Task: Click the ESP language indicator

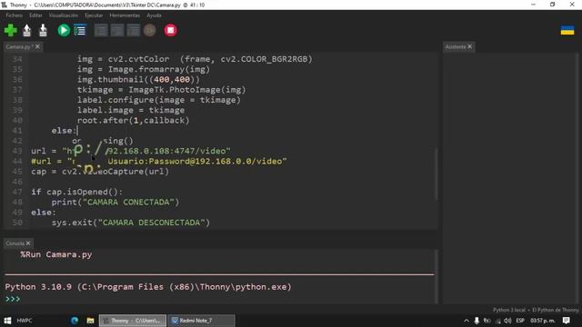Action: [520, 321]
